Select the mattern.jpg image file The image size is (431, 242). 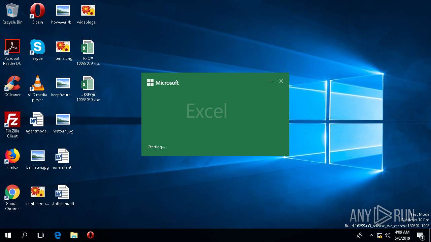[x=63, y=123]
